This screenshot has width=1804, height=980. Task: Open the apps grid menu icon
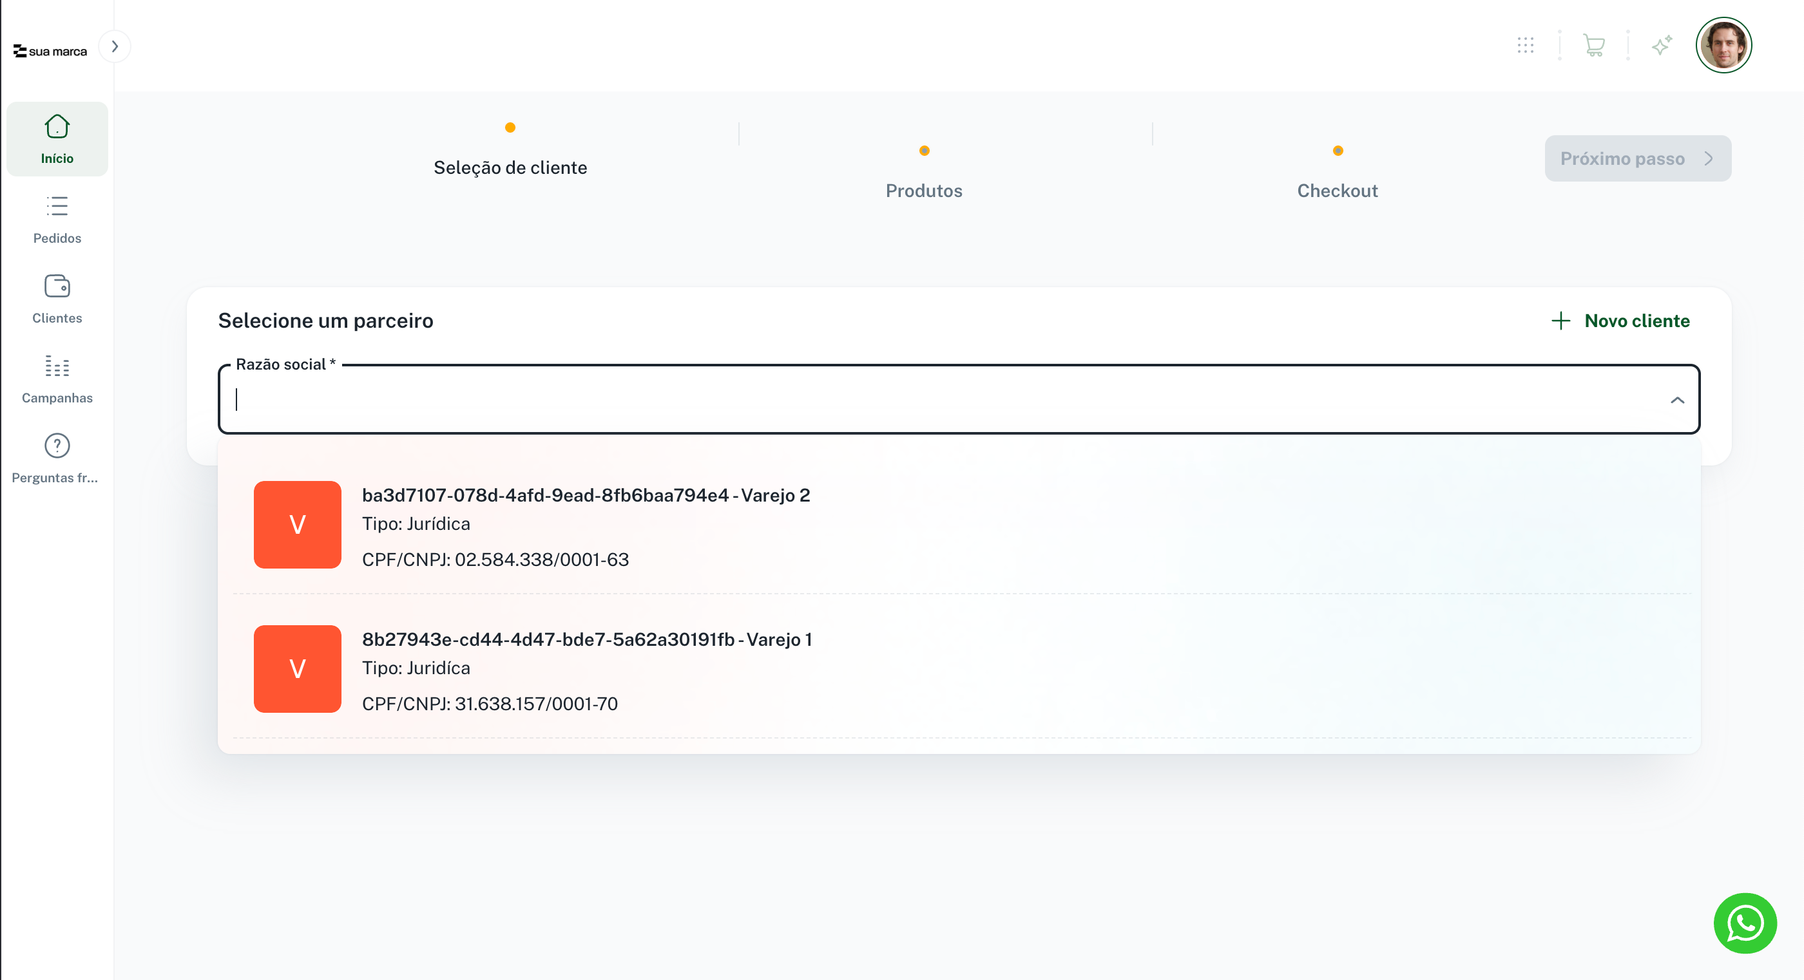pyautogui.click(x=1525, y=46)
